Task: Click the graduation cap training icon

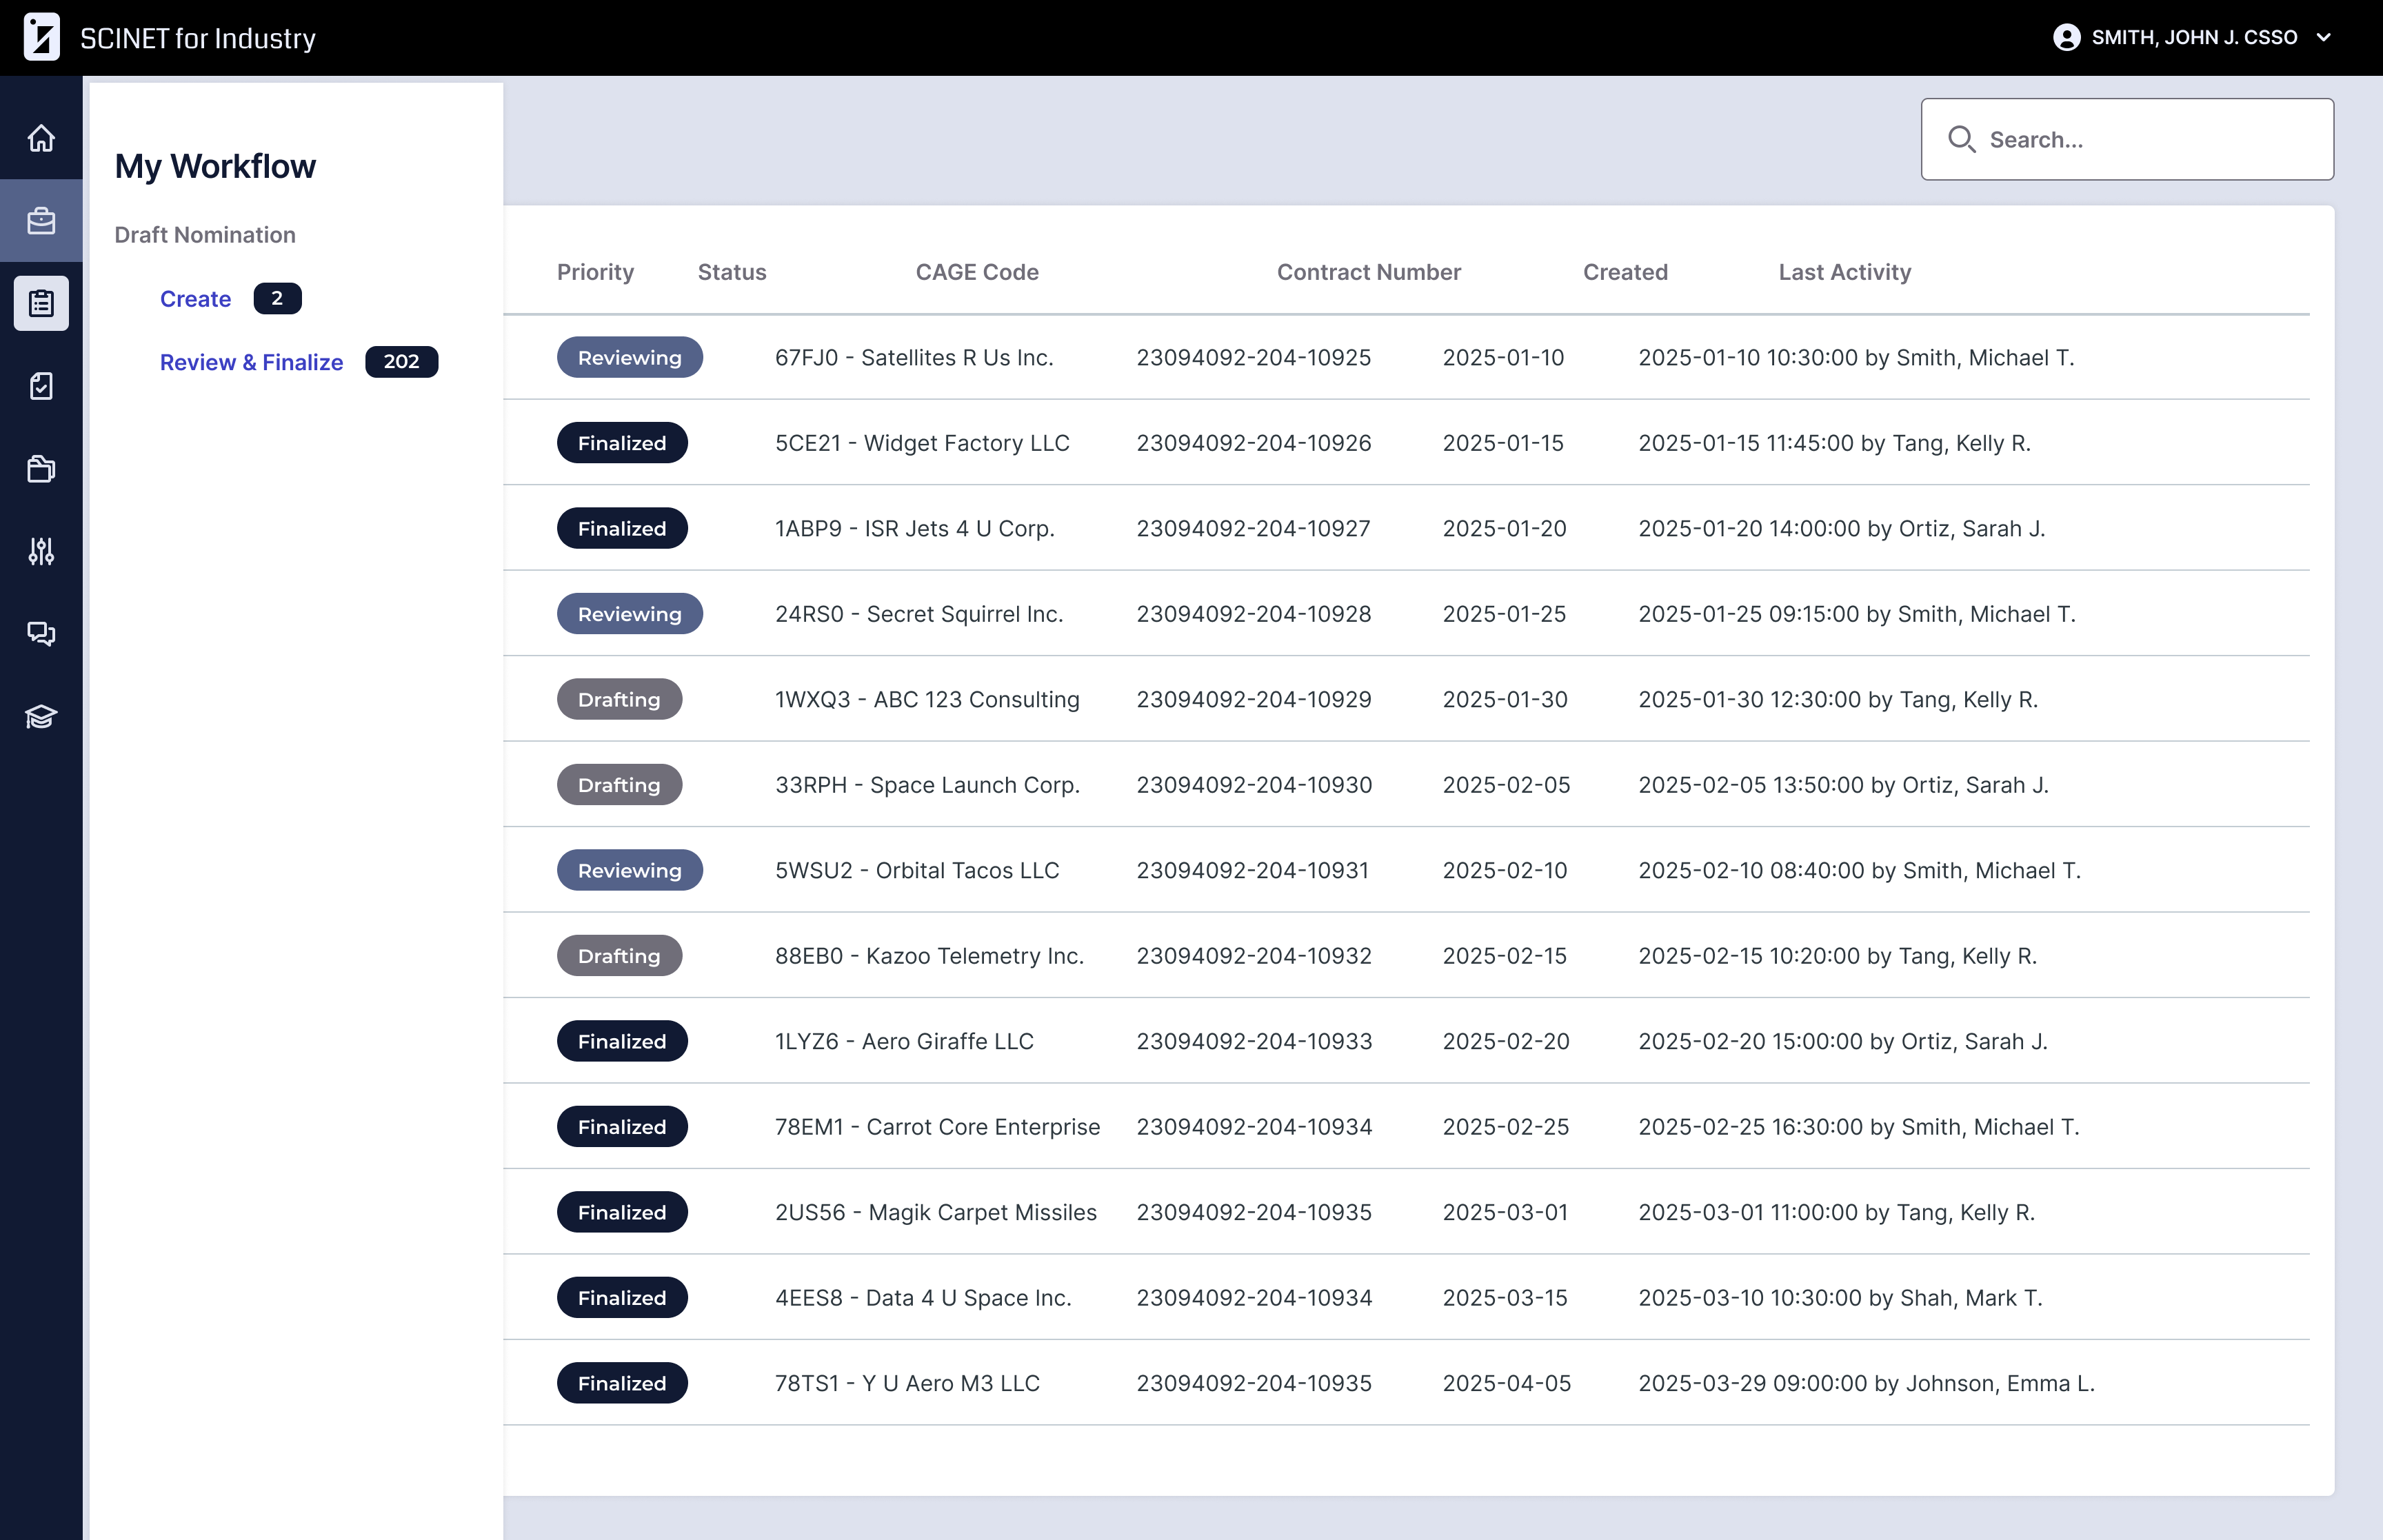Action: (41, 717)
